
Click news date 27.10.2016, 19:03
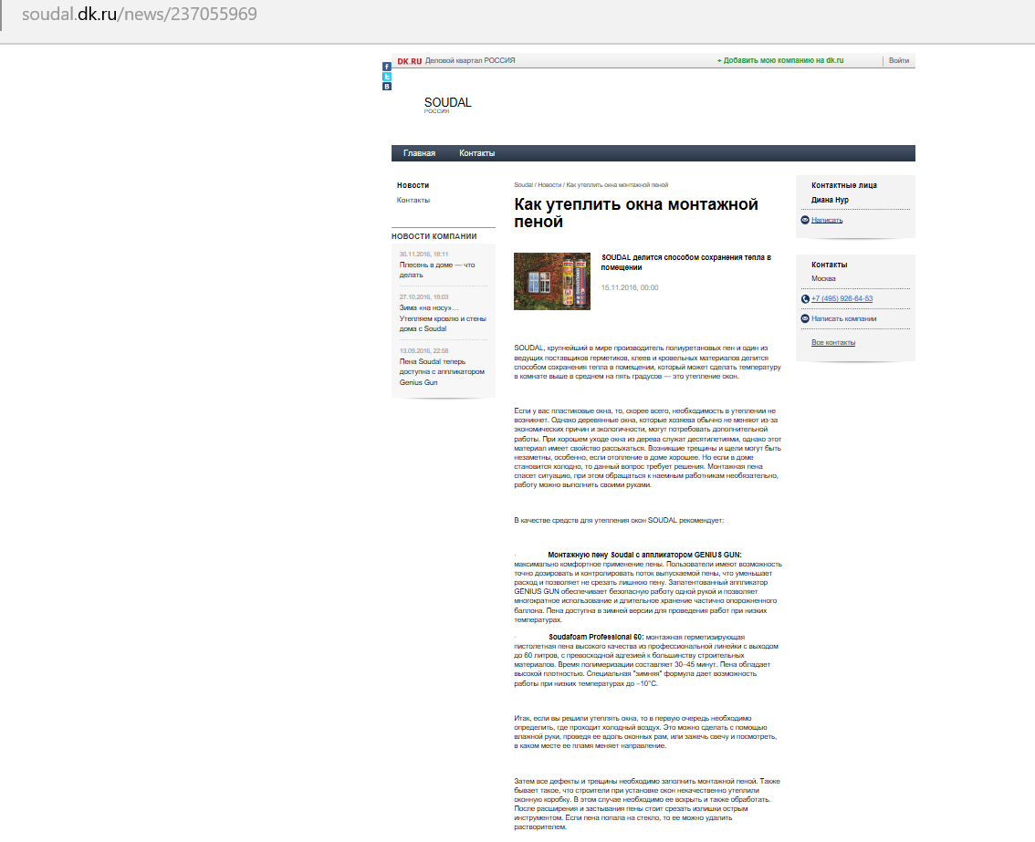coord(423,297)
